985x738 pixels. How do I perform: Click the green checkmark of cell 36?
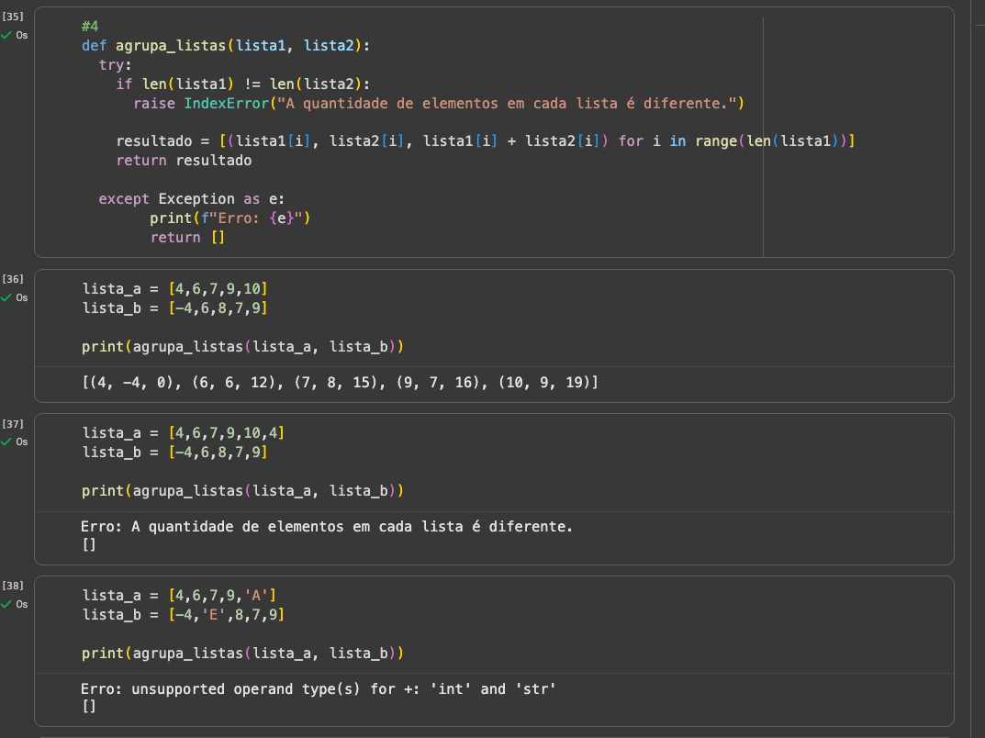tap(6, 297)
